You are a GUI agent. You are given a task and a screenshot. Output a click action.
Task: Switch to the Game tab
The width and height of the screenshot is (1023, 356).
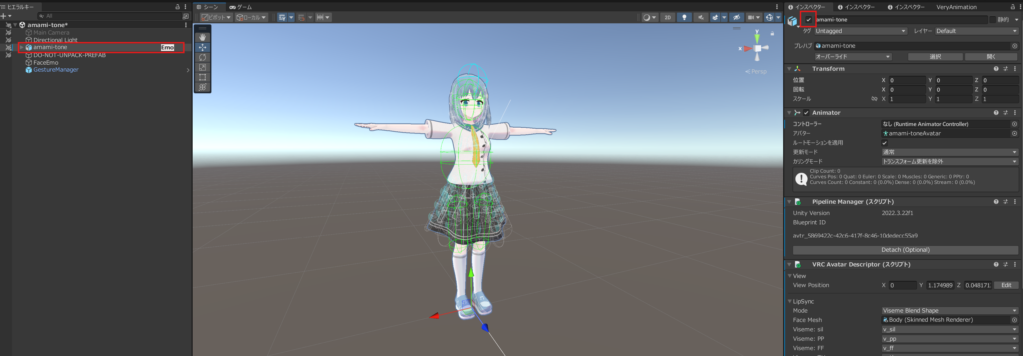tap(240, 7)
